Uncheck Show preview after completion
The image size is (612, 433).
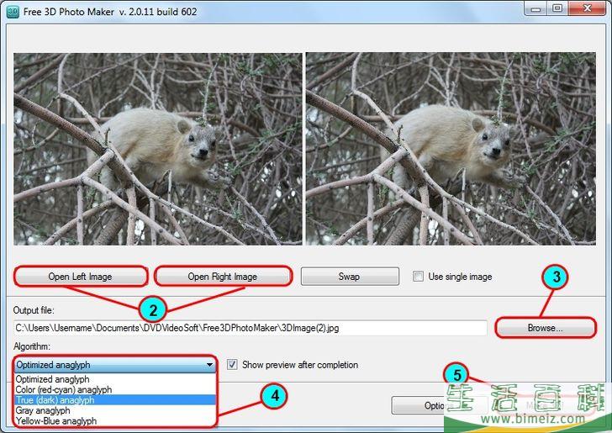click(233, 365)
